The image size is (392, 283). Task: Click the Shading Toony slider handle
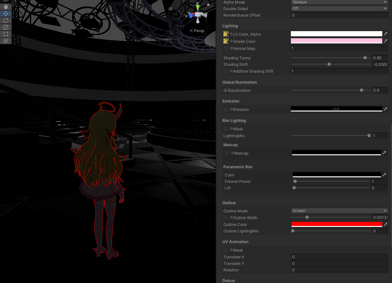click(x=365, y=58)
